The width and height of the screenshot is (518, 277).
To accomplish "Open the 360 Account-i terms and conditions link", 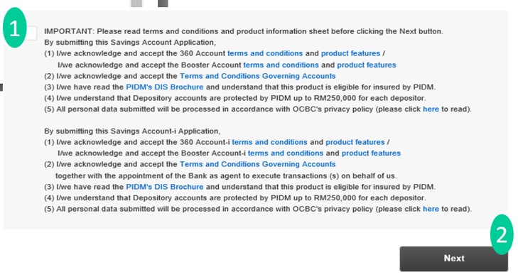I will (x=269, y=142).
